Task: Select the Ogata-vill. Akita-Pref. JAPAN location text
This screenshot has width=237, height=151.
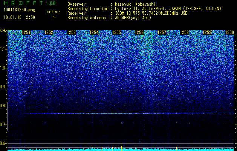Action: pyautogui.click(x=168, y=9)
